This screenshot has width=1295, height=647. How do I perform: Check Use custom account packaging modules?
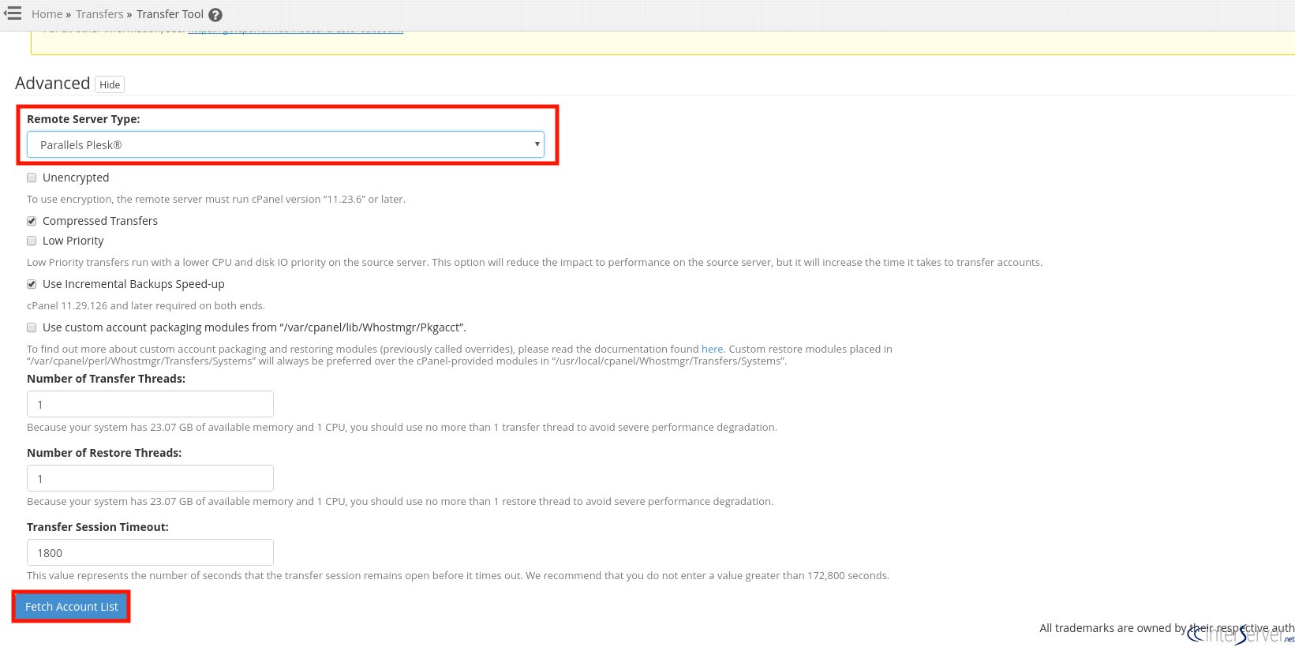[32, 327]
